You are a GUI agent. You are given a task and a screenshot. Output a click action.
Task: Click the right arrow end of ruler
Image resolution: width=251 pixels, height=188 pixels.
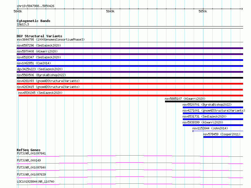pyautogui.click(x=242, y=9)
